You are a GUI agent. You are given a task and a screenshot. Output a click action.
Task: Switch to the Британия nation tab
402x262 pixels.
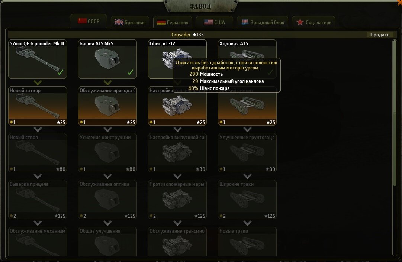tap(130, 22)
